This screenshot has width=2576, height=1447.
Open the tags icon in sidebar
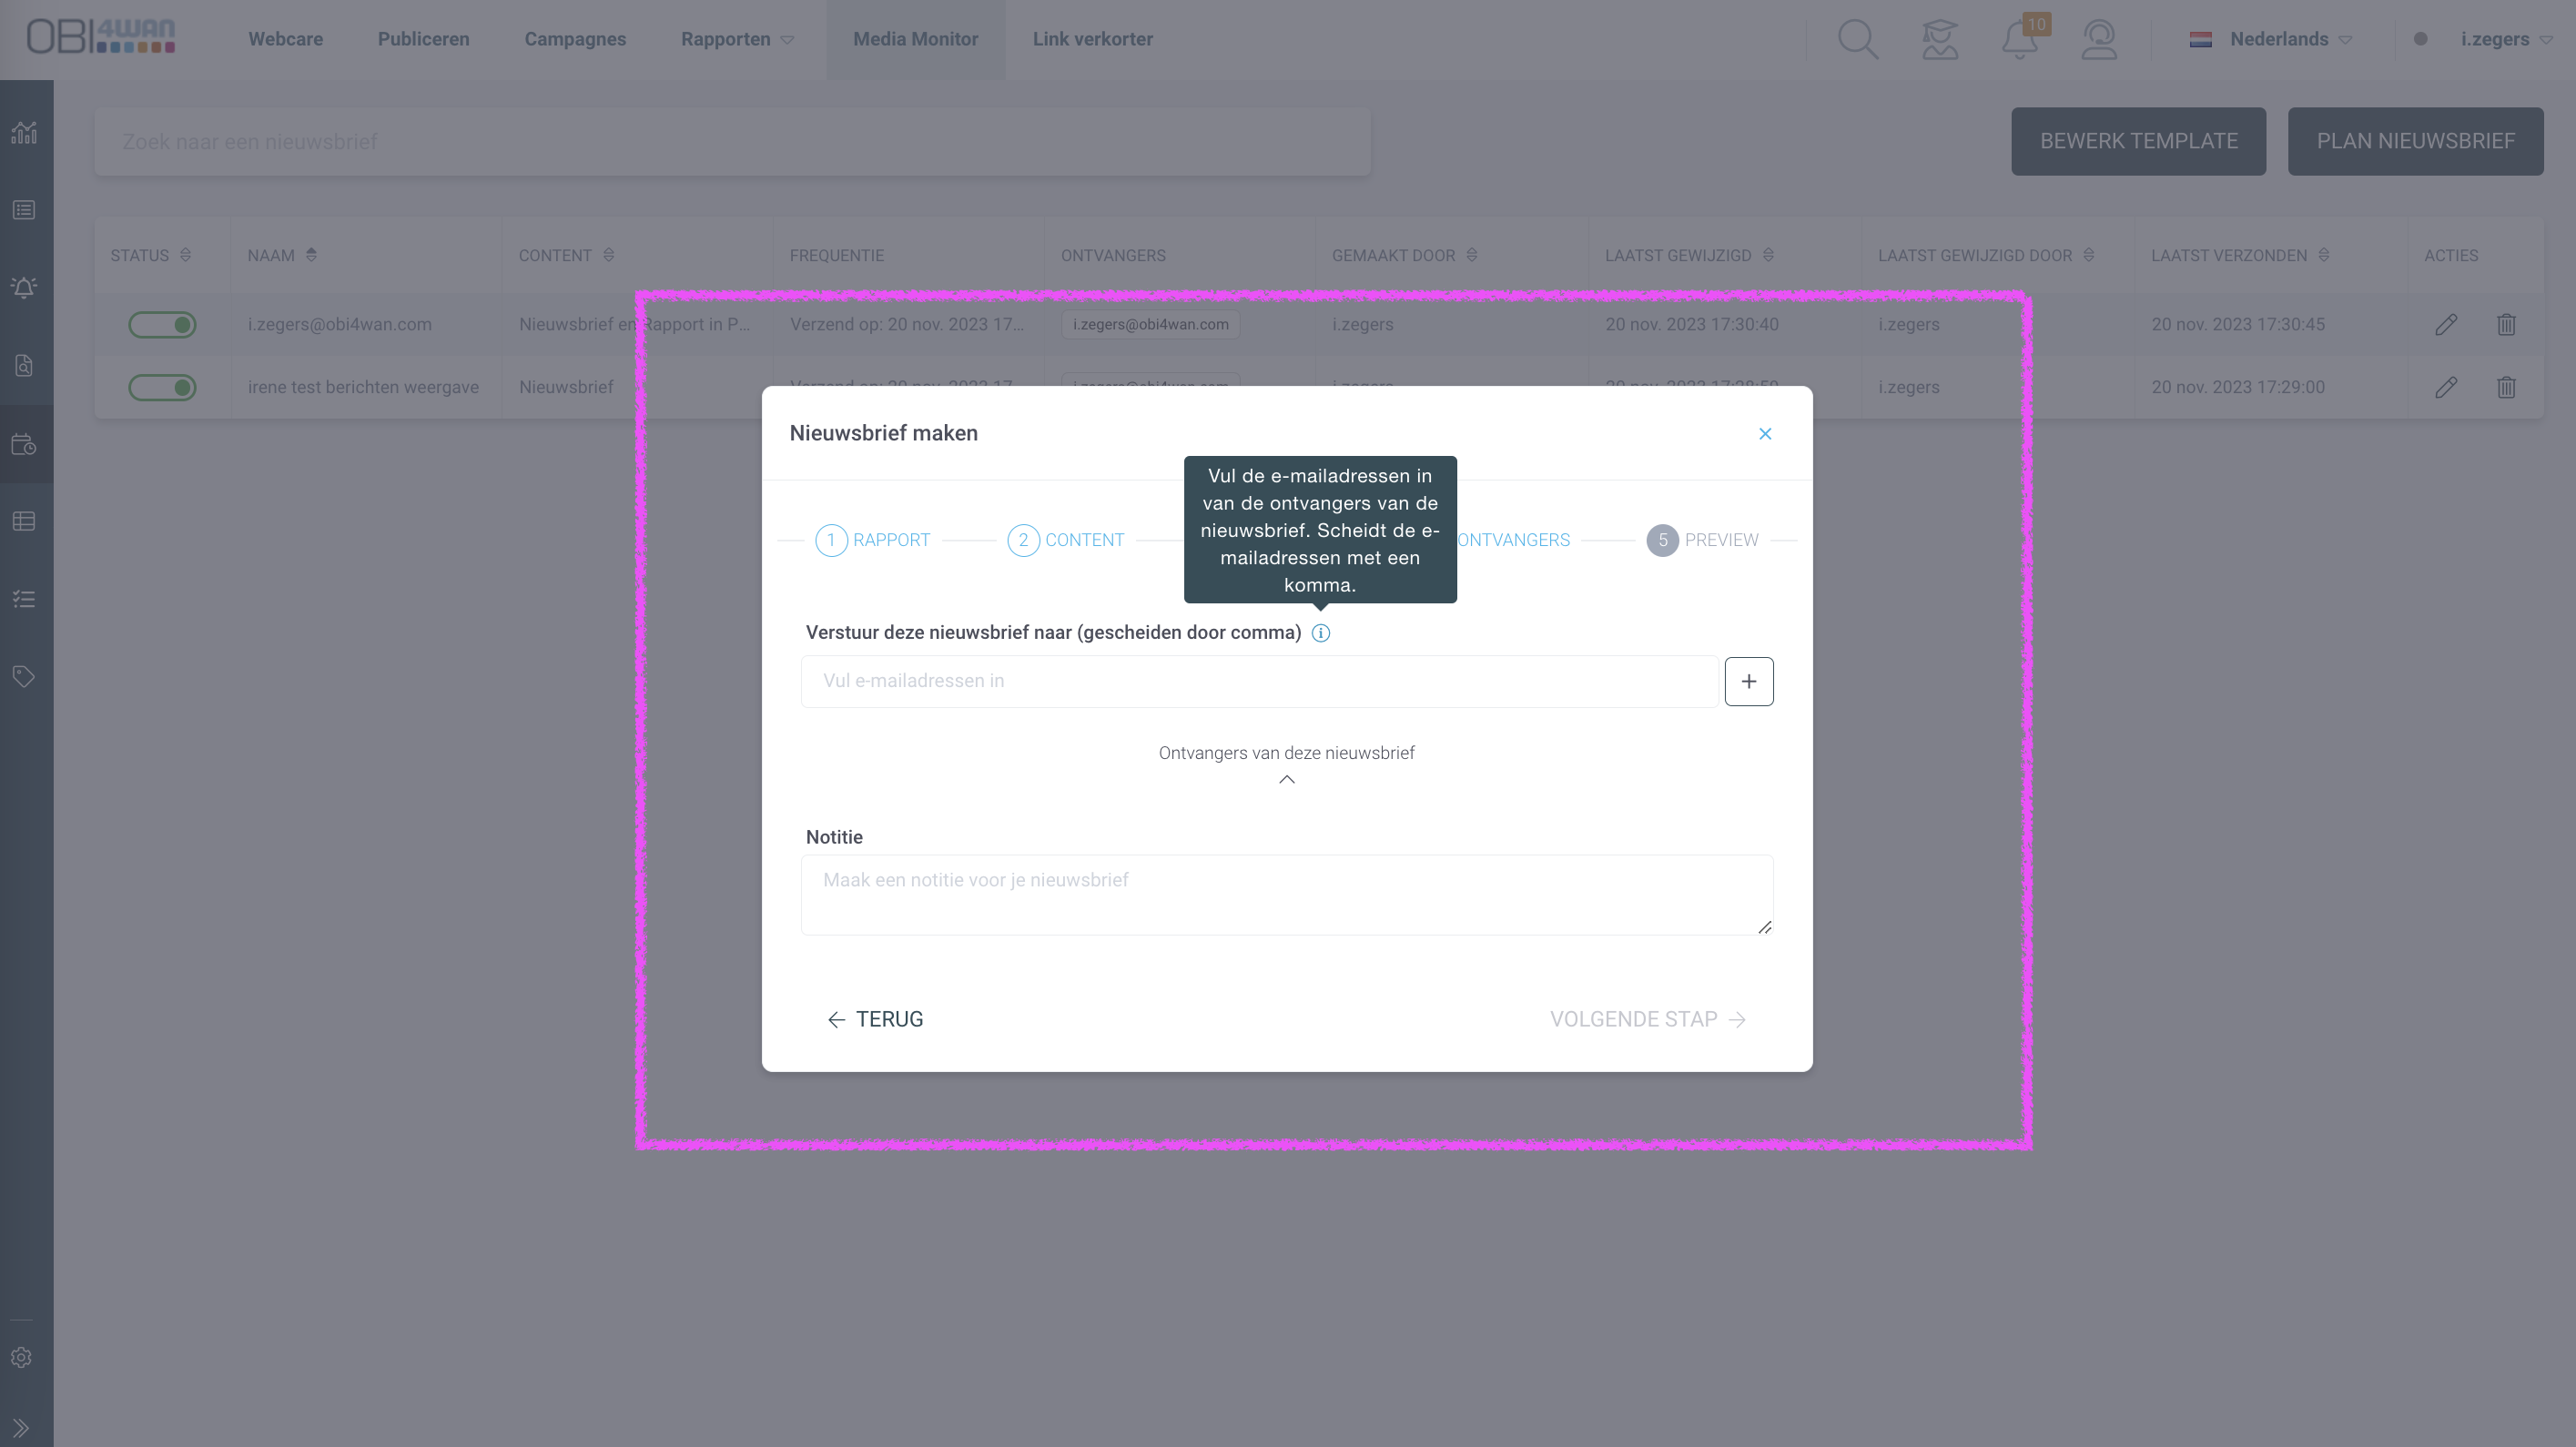[24, 677]
